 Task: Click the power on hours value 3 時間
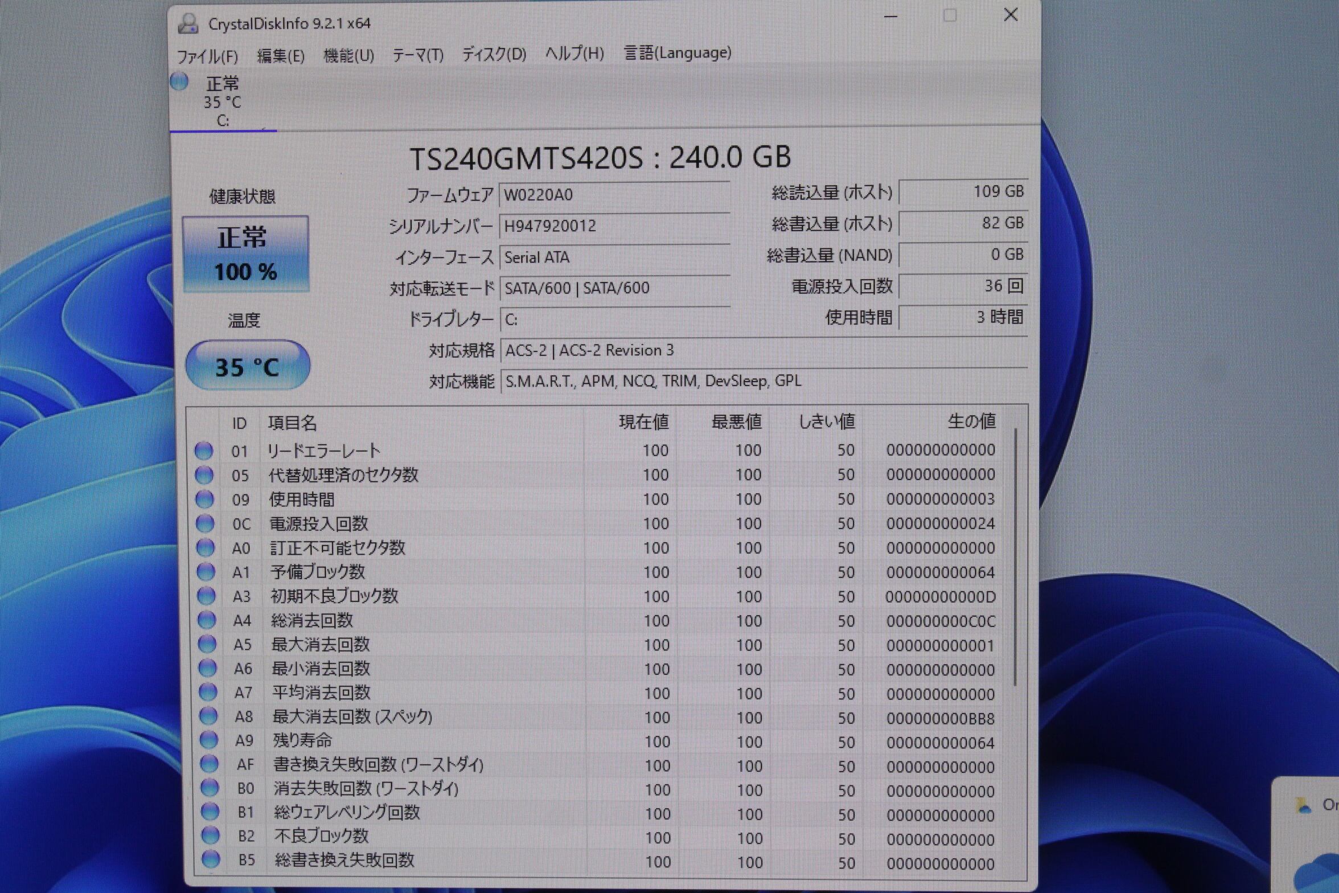963,317
